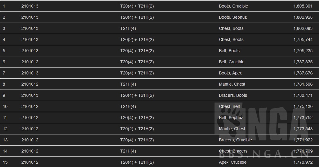Click the damage value 1,787,676
Image resolution: width=319 pixels, height=167 pixels.
tap(303, 73)
